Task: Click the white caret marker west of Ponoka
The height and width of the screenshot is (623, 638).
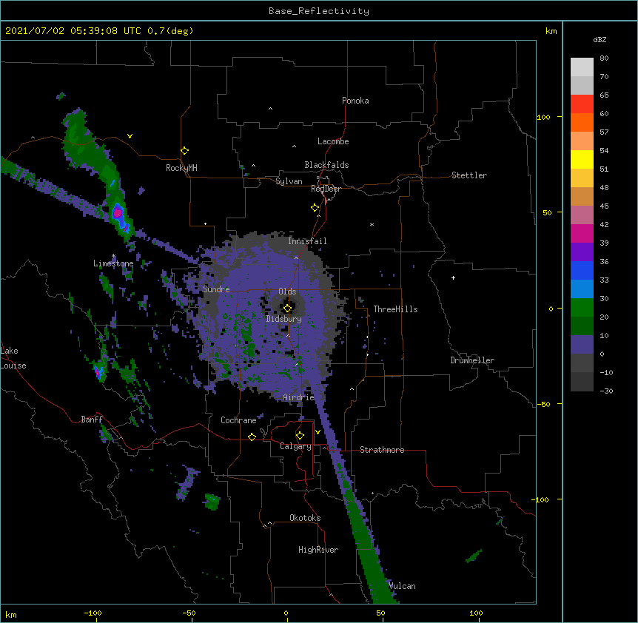Action: 270,109
